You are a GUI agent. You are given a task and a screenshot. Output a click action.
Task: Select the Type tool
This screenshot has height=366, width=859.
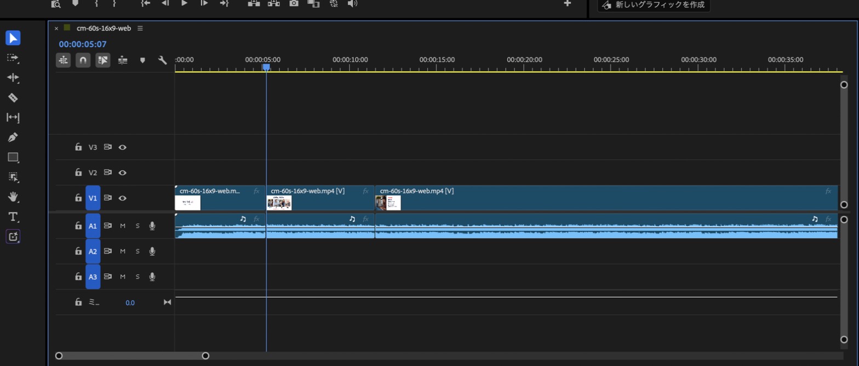(13, 217)
